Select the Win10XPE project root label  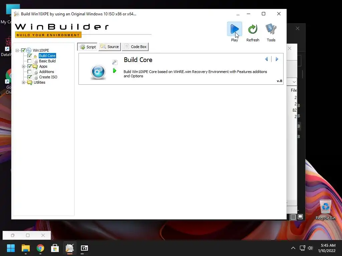click(41, 50)
